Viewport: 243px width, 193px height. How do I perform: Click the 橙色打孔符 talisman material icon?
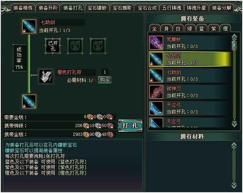[46, 76]
